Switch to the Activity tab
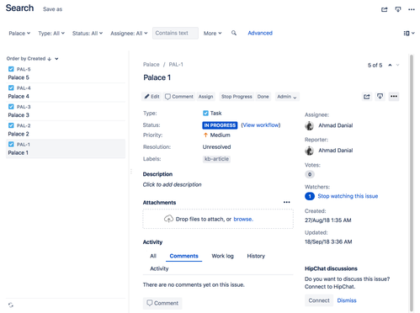 click(x=159, y=268)
